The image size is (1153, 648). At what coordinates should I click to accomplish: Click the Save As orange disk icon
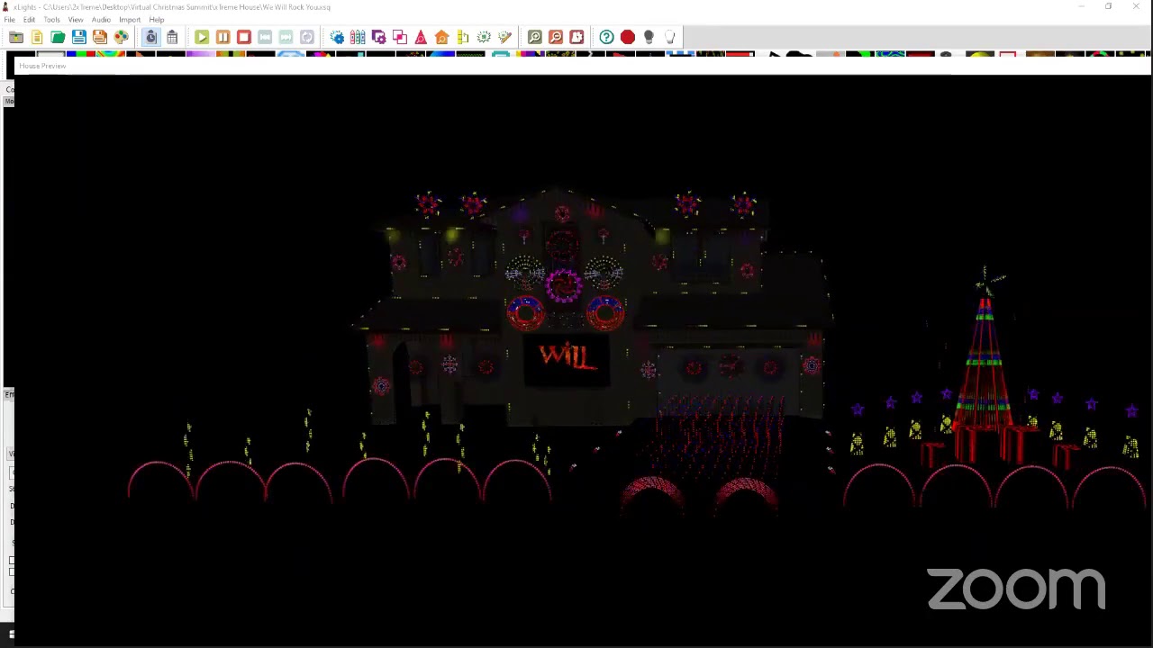[x=100, y=37]
